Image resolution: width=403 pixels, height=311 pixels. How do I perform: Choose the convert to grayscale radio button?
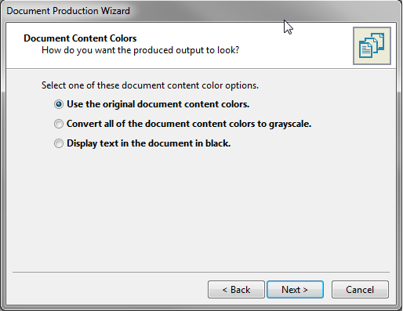point(59,124)
